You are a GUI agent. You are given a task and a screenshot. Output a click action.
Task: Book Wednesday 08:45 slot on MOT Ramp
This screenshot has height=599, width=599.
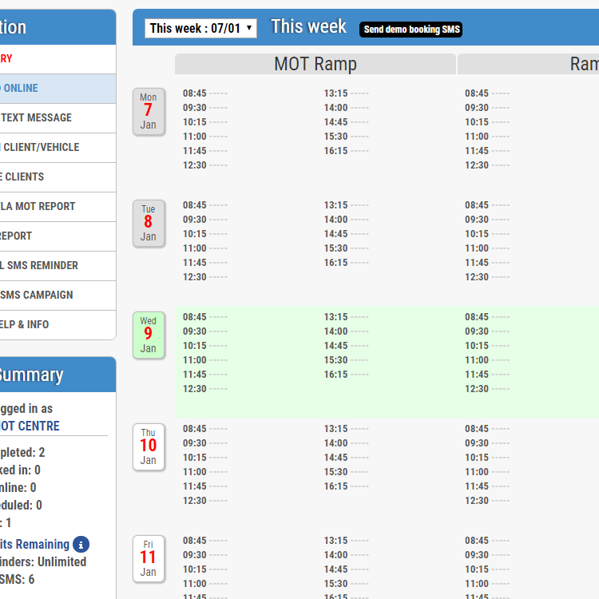(205, 317)
